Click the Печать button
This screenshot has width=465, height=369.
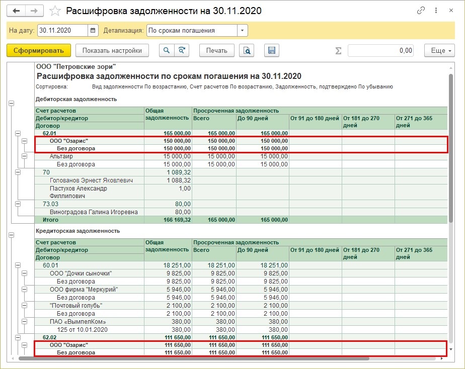point(217,51)
